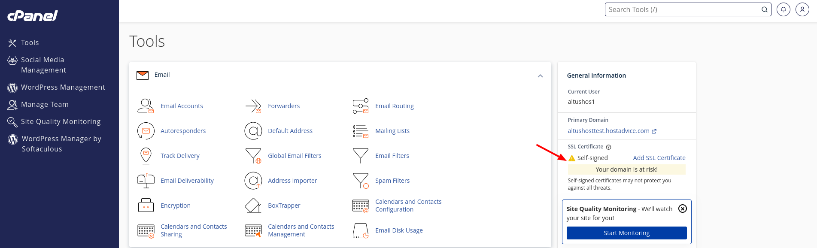This screenshot has height=248, width=817.
Task: Click the Email Disk Usage icon
Action: click(x=361, y=231)
